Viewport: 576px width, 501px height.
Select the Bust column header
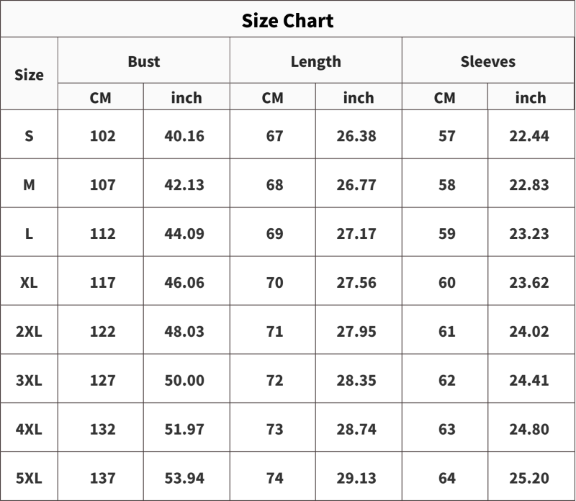tap(143, 61)
